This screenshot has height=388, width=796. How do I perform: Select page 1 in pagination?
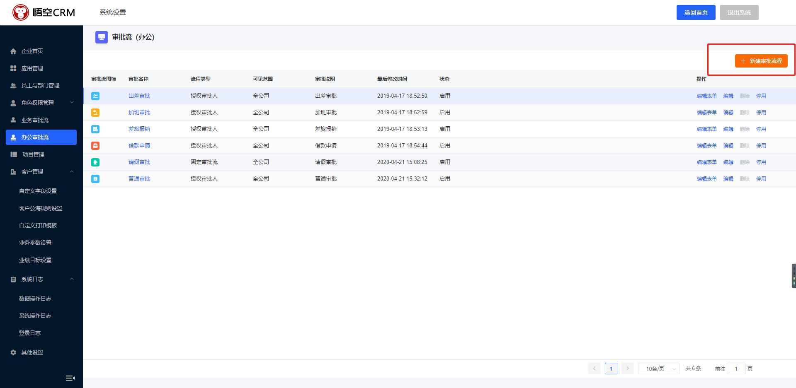point(611,369)
